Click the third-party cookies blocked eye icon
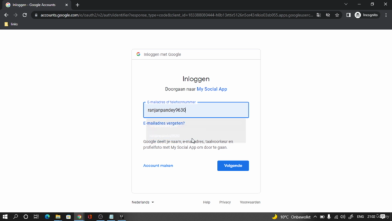This screenshot has height=221, width=392. tap(328, 15)
